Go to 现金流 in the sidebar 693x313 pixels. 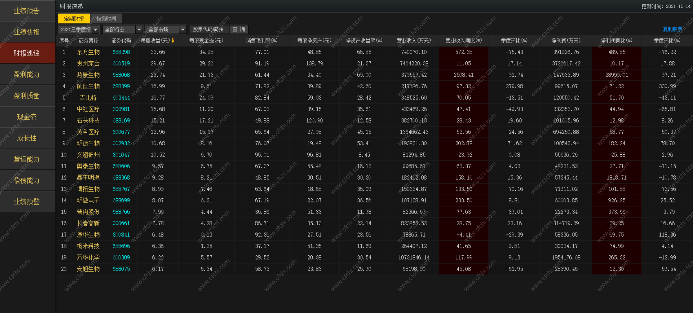27,117
